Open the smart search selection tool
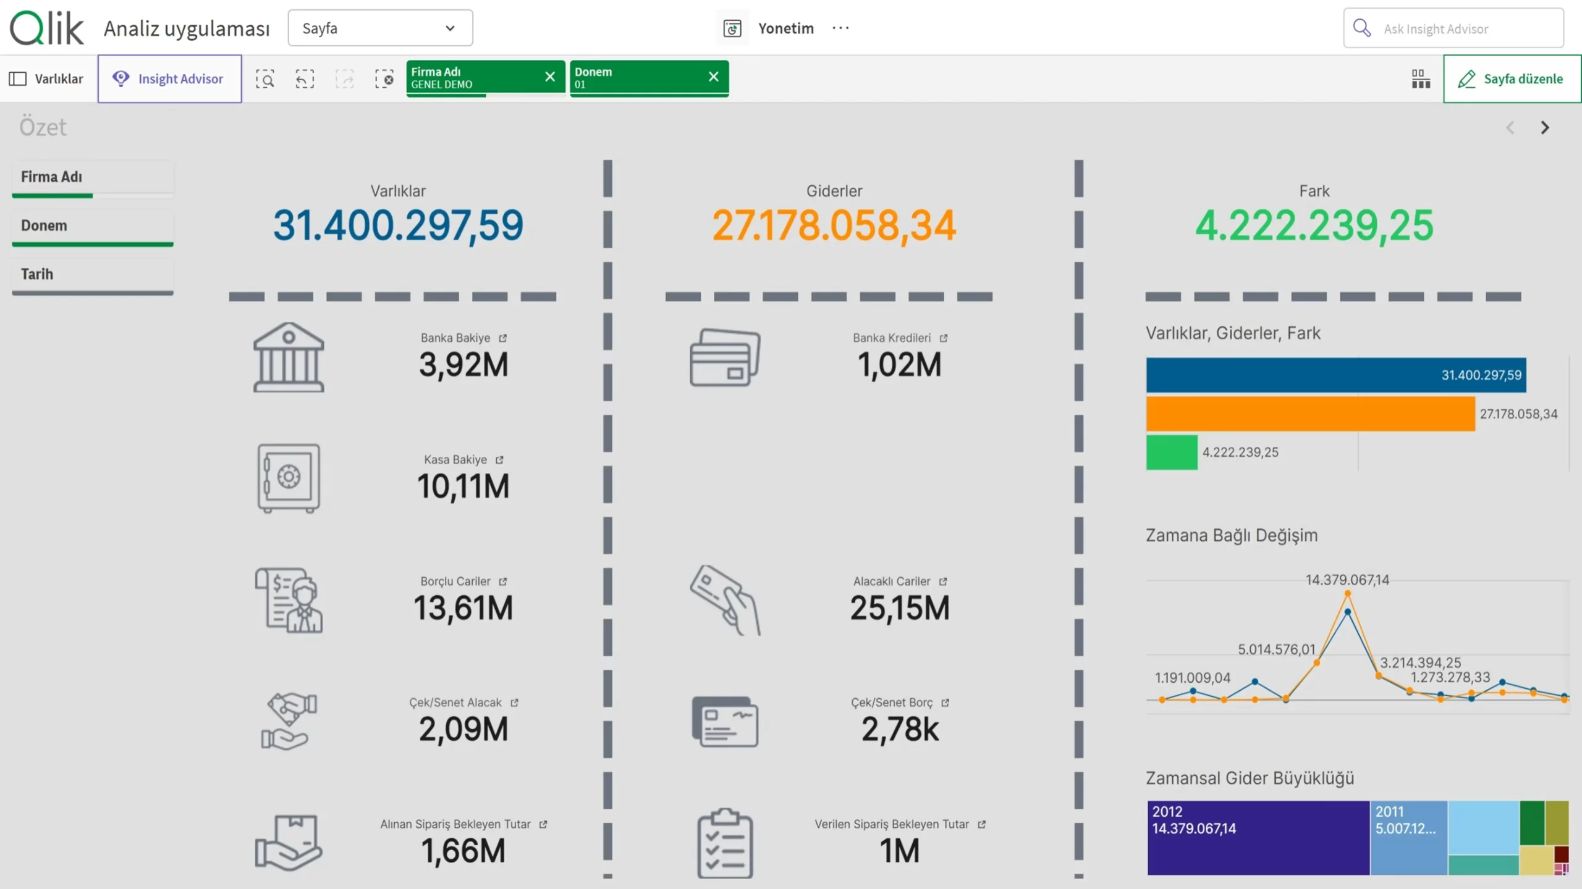The height and width of the screenshot is (889, 1582). [x=265, y=79]
